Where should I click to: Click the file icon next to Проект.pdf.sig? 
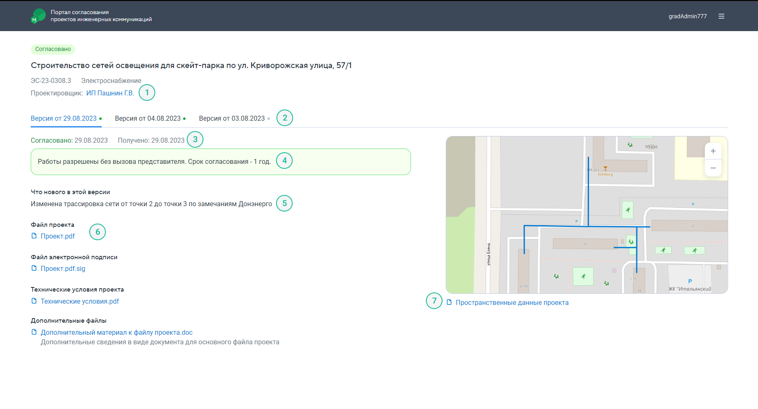coord(34,268)
